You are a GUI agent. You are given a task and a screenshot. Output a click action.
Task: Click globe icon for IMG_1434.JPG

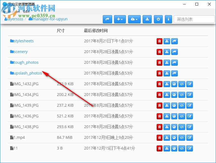174,95
